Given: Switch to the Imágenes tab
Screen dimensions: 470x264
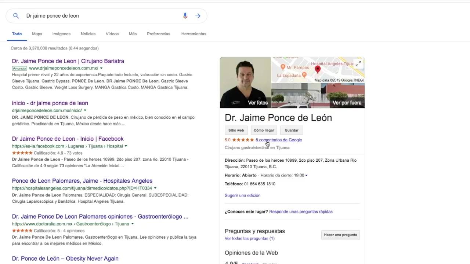Looking at the screenshot, I should [61, 34].
